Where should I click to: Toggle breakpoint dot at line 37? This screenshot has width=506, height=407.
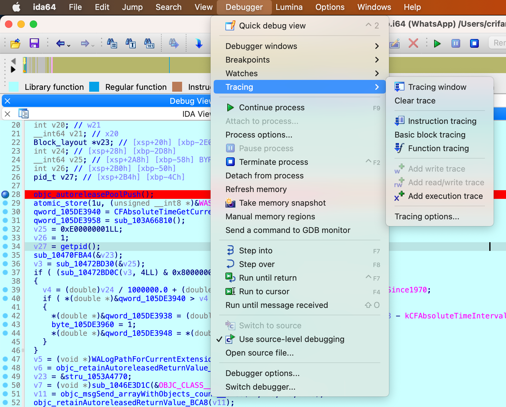(x=5, y=272)
